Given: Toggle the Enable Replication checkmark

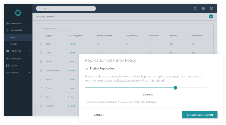Looking at the screenshot, I should pyautogui.click(x=87, y=69).
